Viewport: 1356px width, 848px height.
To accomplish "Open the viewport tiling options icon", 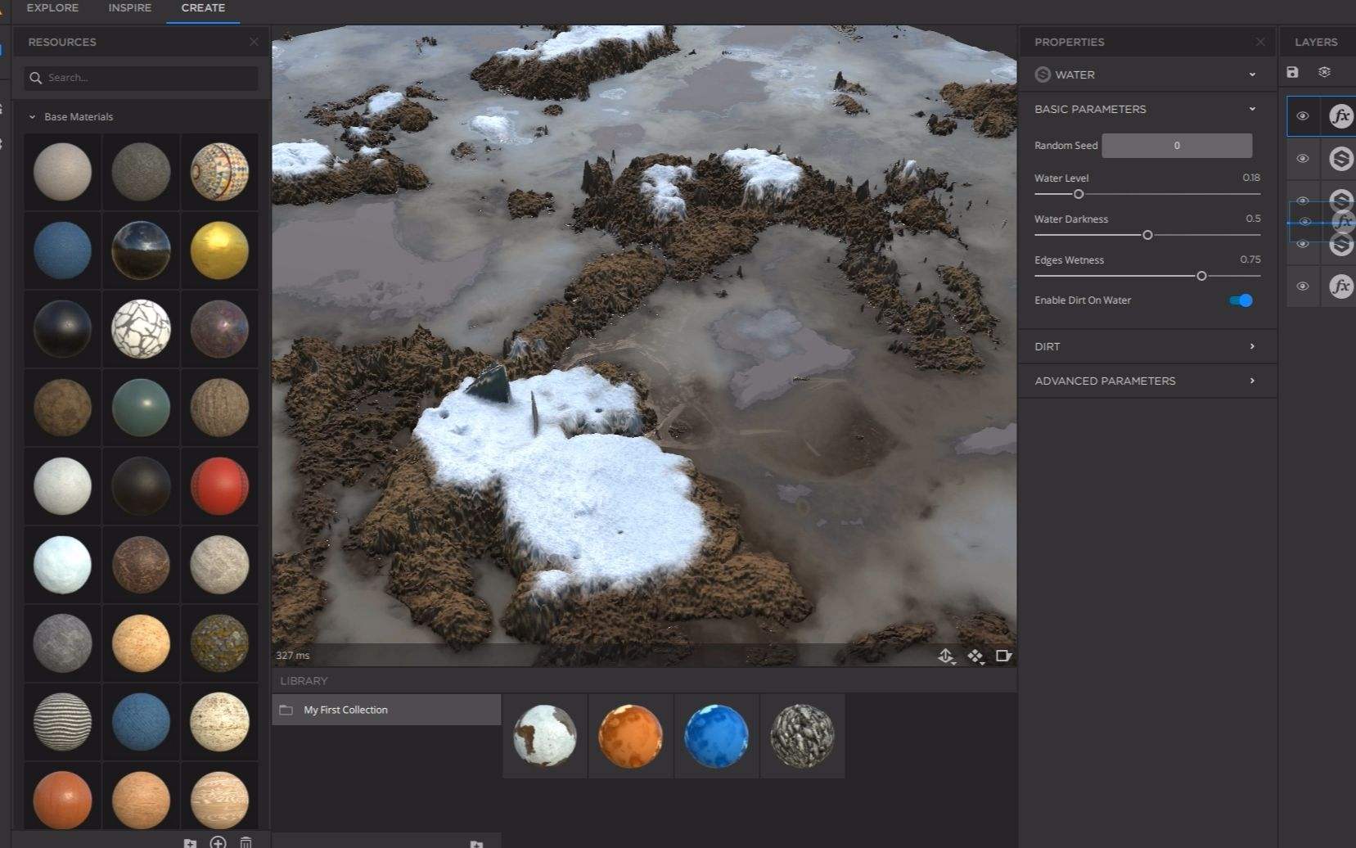I will click(975, 656).
